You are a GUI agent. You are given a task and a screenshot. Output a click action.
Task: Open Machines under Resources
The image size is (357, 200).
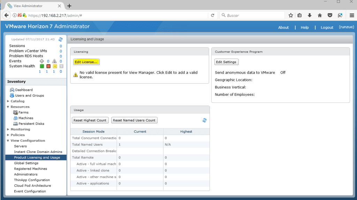[26, 118]
